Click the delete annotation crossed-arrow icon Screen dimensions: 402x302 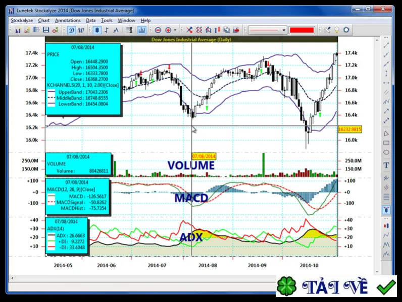[189, 30]
